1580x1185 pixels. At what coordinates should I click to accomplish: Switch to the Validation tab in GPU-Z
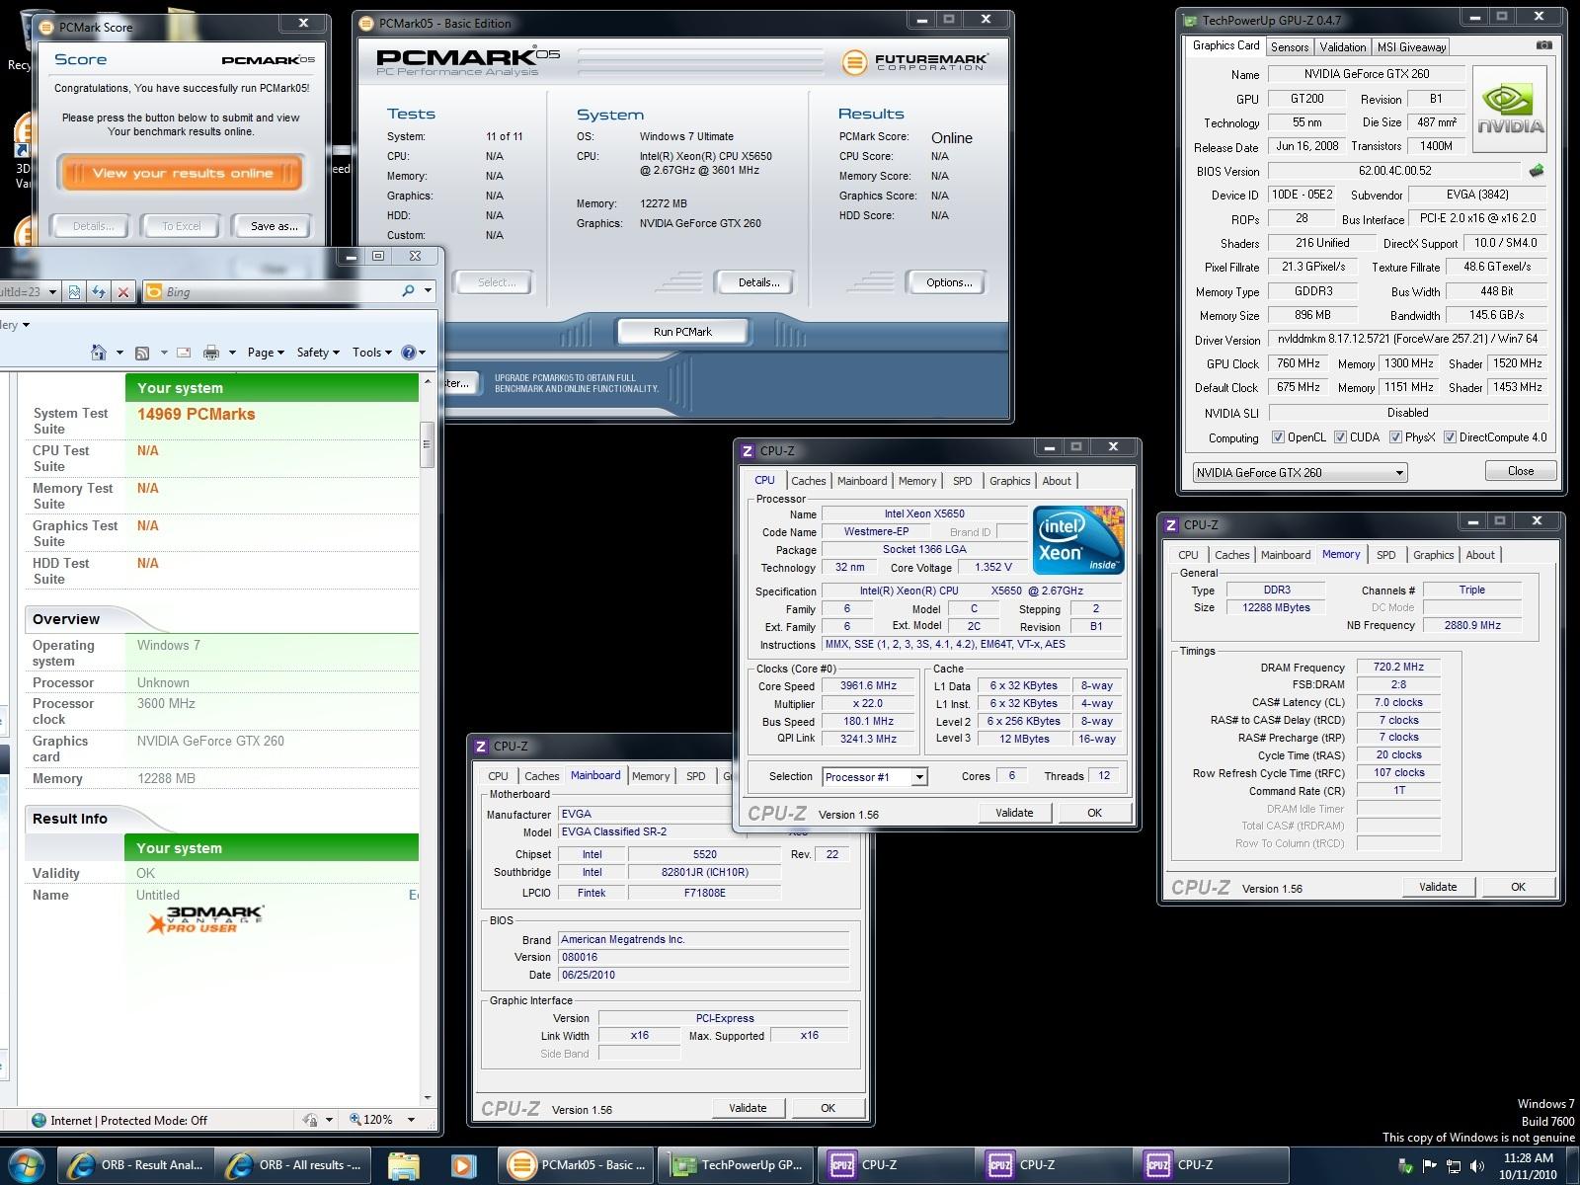[x=1342, y=46]
